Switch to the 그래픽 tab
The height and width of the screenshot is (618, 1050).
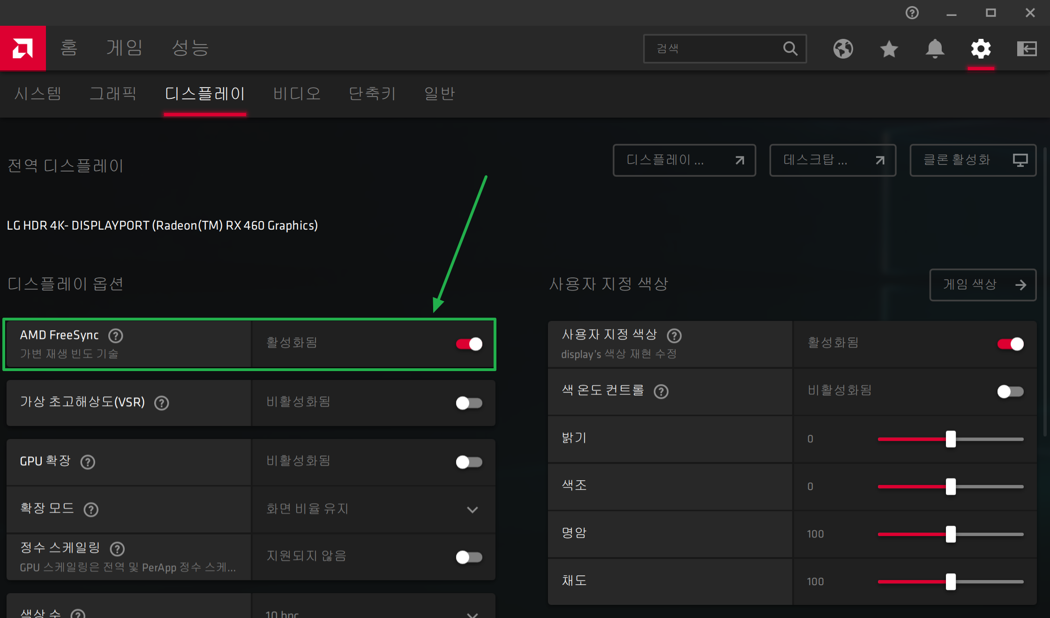pos(112,94)
